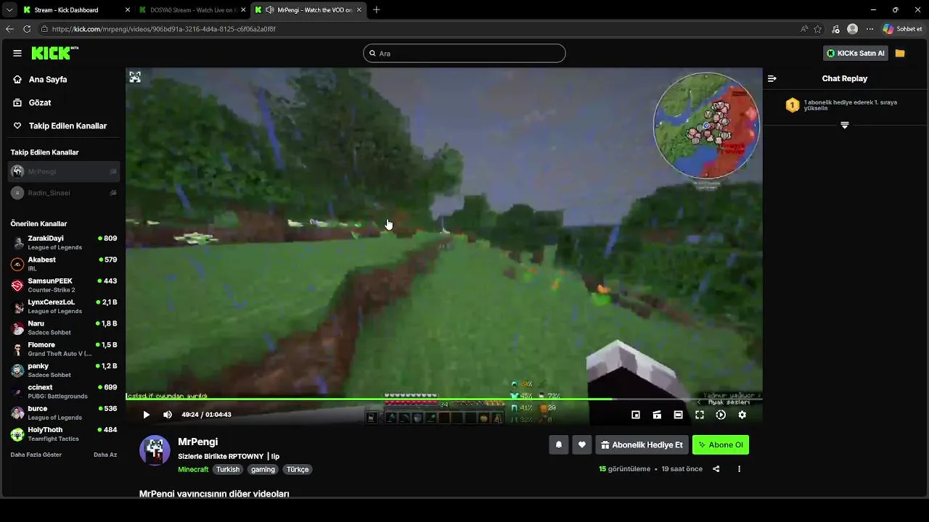Open a new browser tab
Viewport: 929px width, 522px height.
(376, 10)
